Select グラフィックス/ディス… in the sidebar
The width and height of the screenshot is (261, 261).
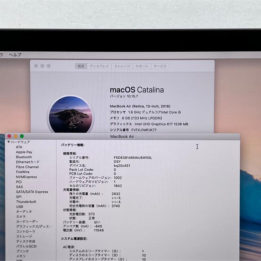coord(34,227)
